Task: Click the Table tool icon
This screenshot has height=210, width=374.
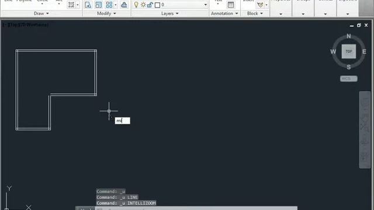Action: 231,5
